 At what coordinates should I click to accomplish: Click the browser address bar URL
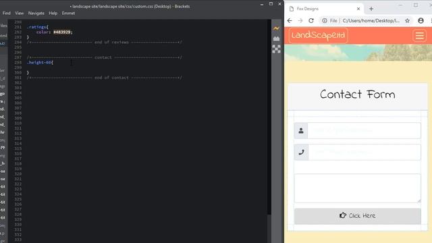[x=371, y=21]
